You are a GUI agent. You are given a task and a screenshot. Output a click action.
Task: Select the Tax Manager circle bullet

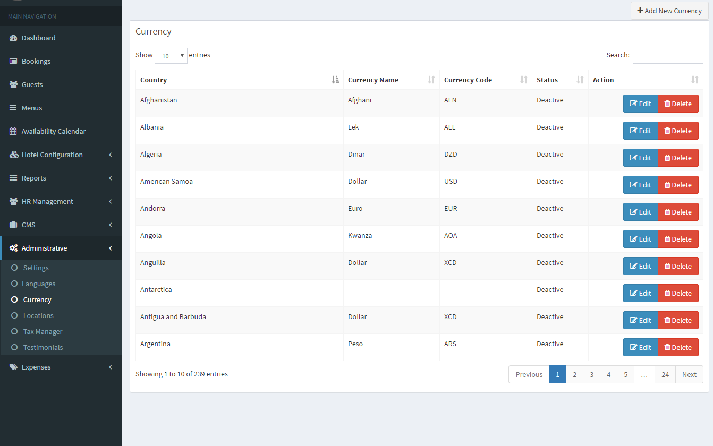[14, 332]
